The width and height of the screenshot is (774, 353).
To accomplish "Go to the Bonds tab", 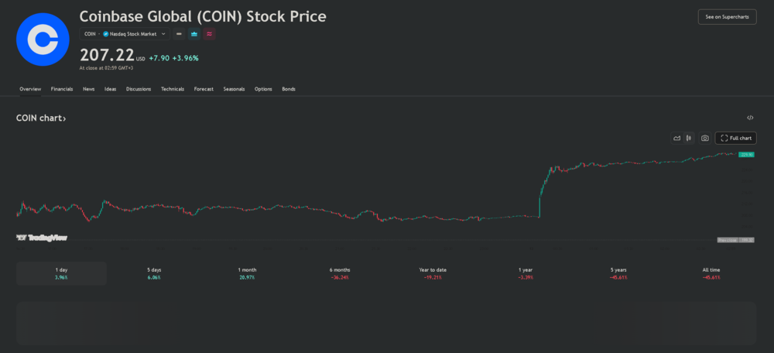I will [x=289, y=89].
